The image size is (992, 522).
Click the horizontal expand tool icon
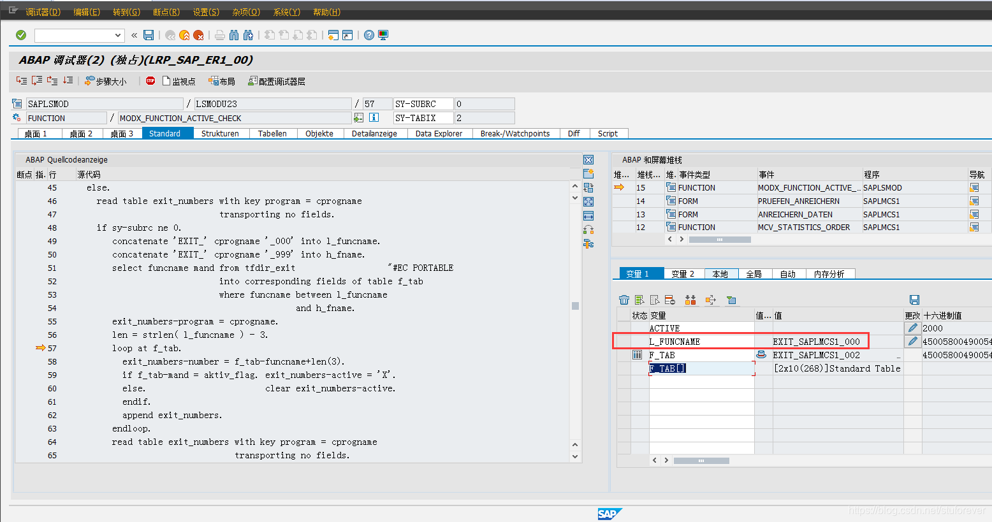click(588, 215)
